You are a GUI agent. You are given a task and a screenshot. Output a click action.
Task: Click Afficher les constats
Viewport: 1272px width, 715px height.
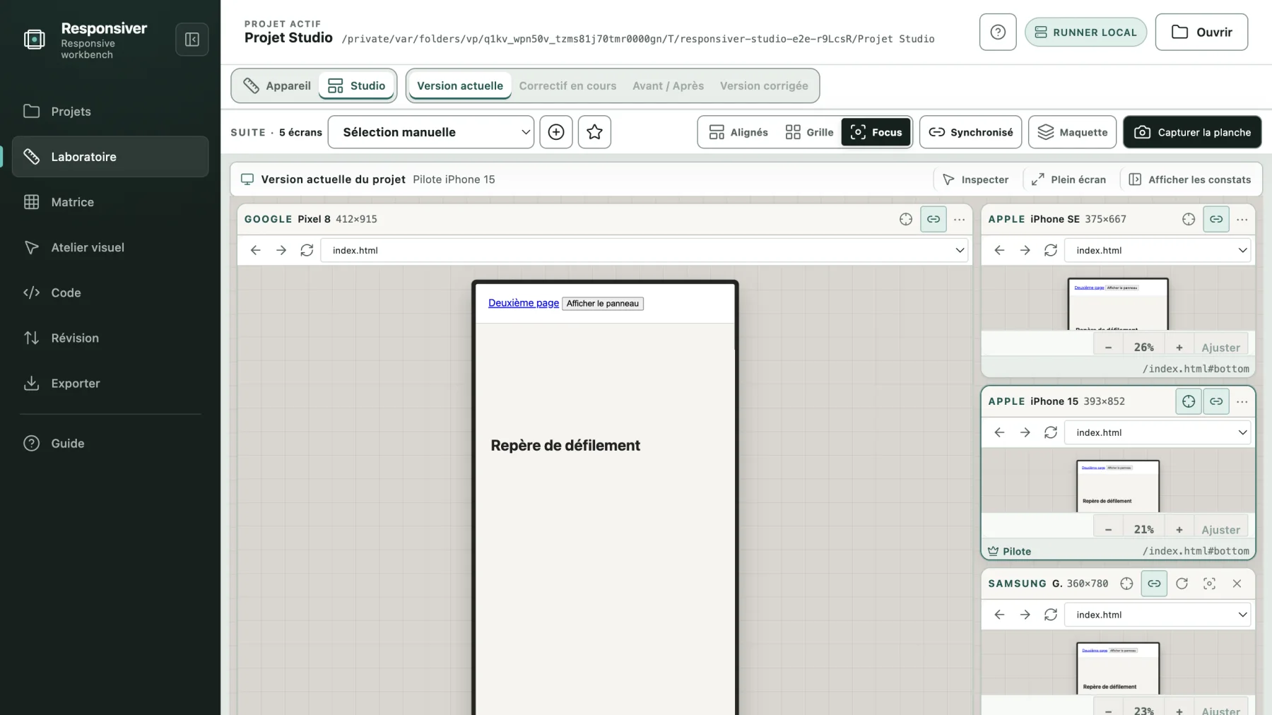1190,179
